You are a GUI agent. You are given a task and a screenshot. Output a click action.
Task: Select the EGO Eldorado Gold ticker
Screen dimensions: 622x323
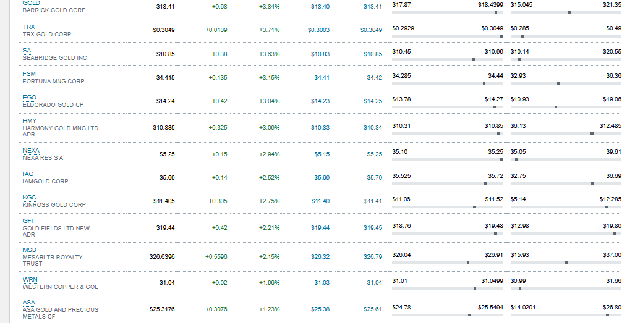(x=29, y=98)
